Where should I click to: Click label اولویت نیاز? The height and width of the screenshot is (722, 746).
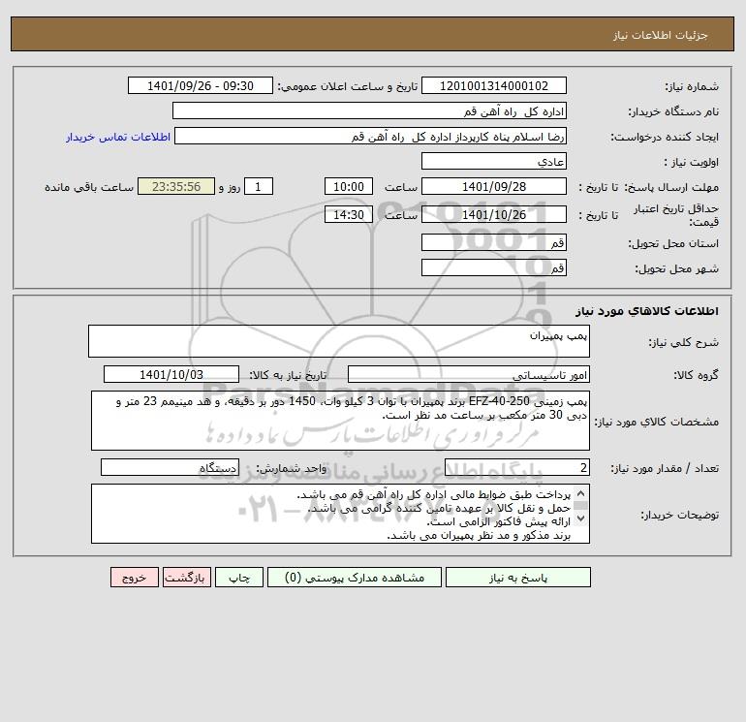tap(692, 162)
